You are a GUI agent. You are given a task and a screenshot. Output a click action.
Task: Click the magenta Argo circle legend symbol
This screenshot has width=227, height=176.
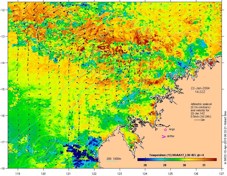coord(165,130)
